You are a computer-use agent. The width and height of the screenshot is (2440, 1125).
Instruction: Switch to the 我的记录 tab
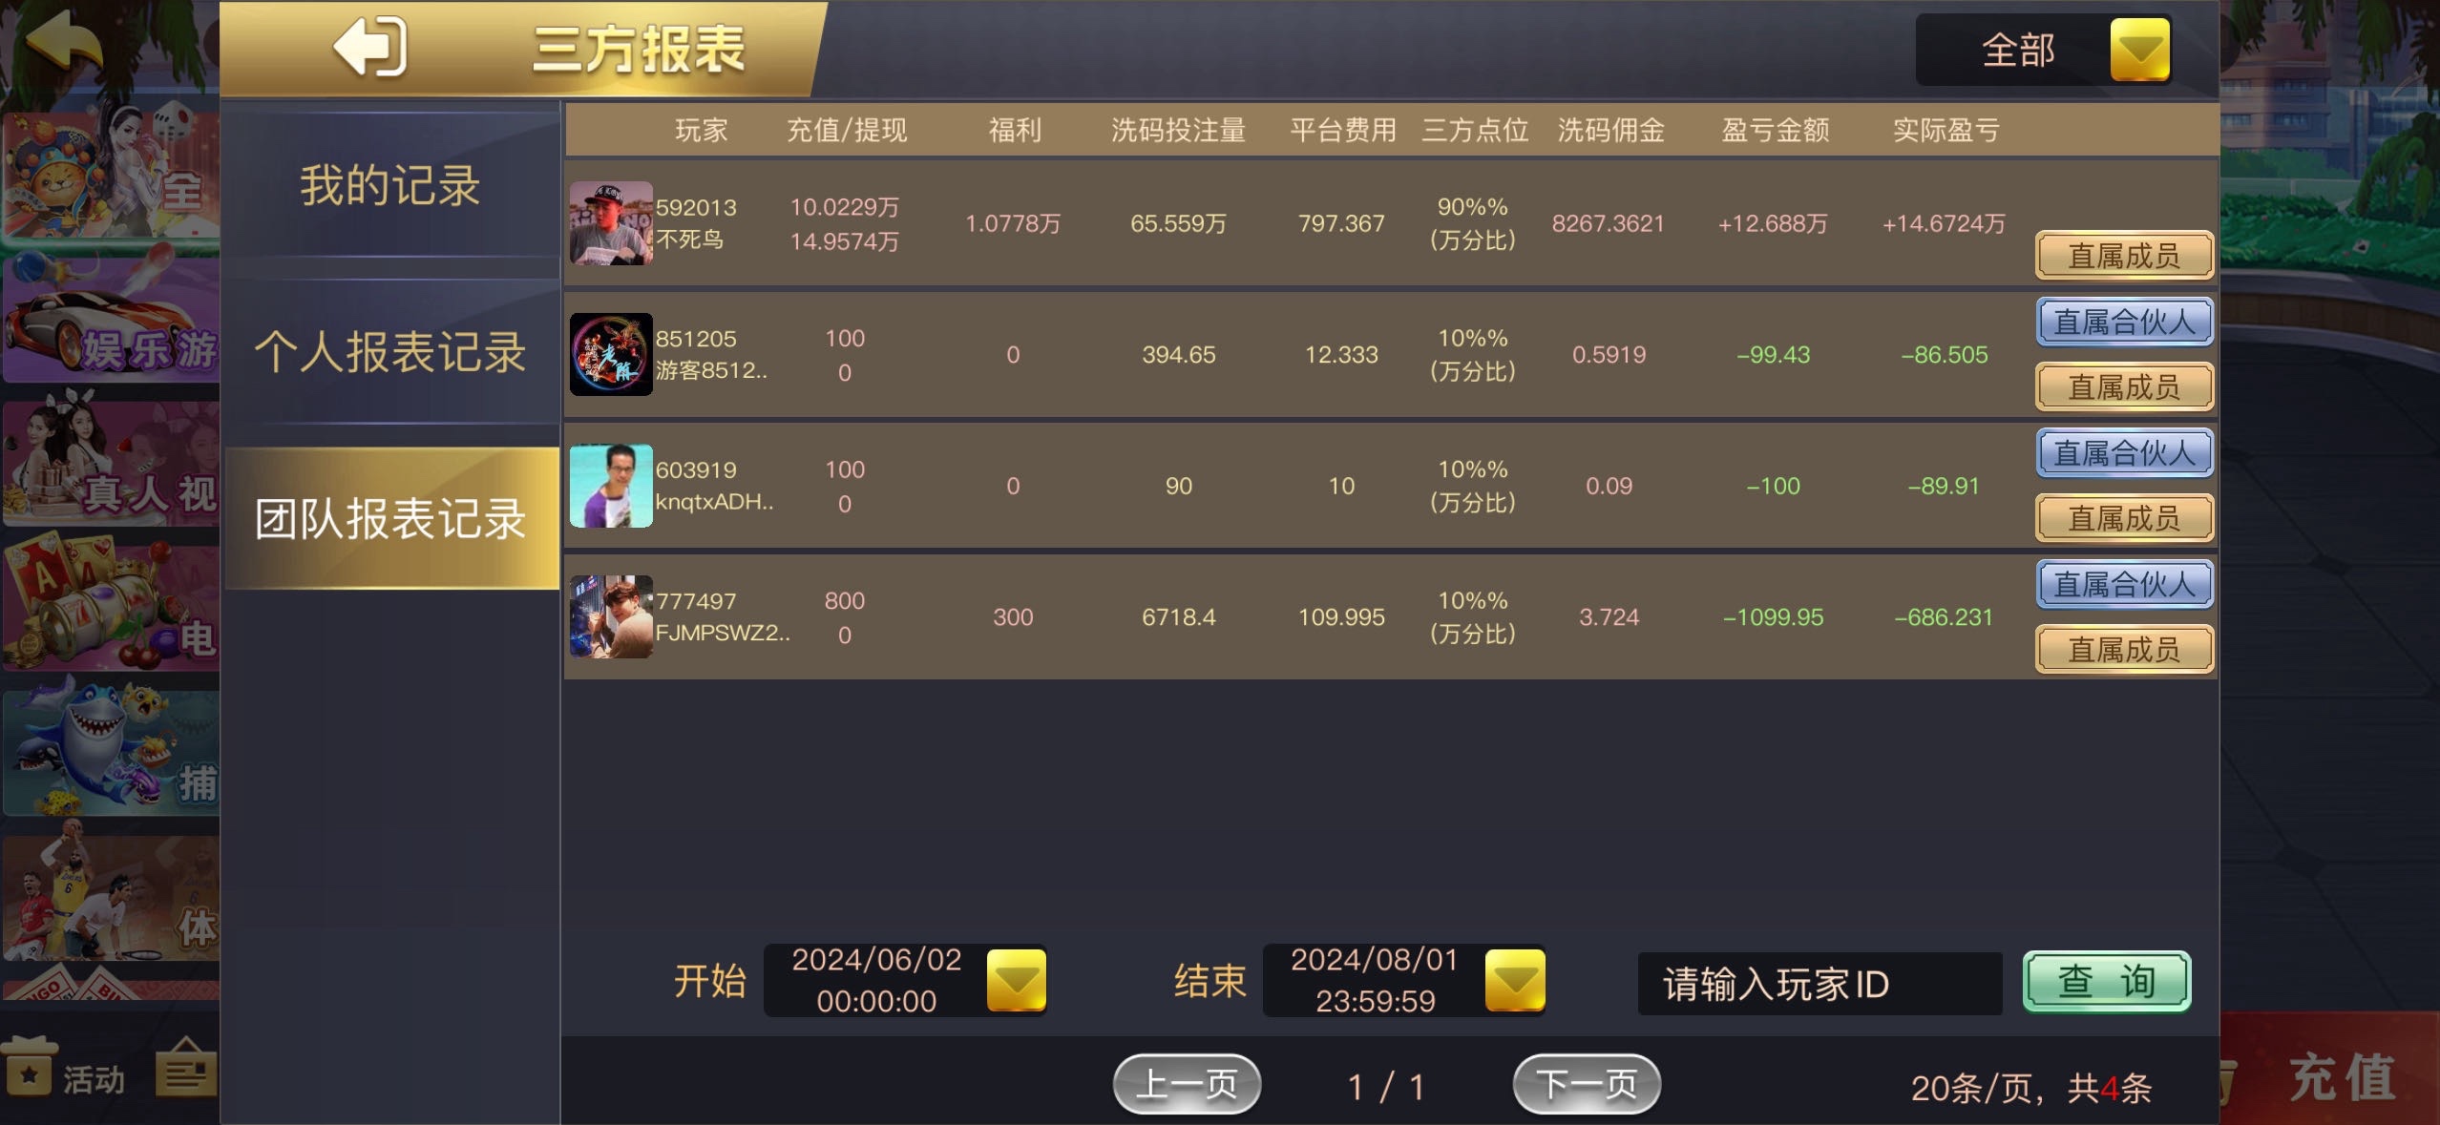(x=390, y=185)
